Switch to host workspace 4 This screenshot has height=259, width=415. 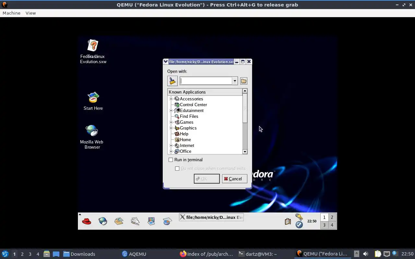click(x=38, y=254)
